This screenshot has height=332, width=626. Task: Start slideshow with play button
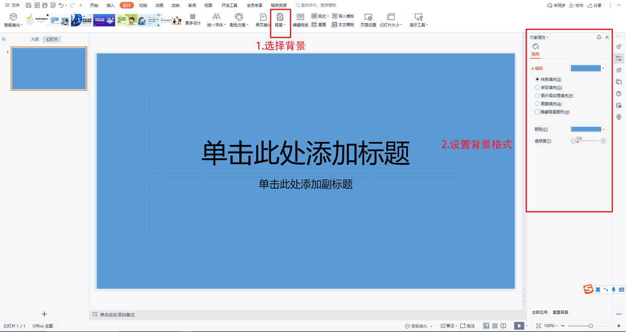pyautogui.click(x=519, y=326)
